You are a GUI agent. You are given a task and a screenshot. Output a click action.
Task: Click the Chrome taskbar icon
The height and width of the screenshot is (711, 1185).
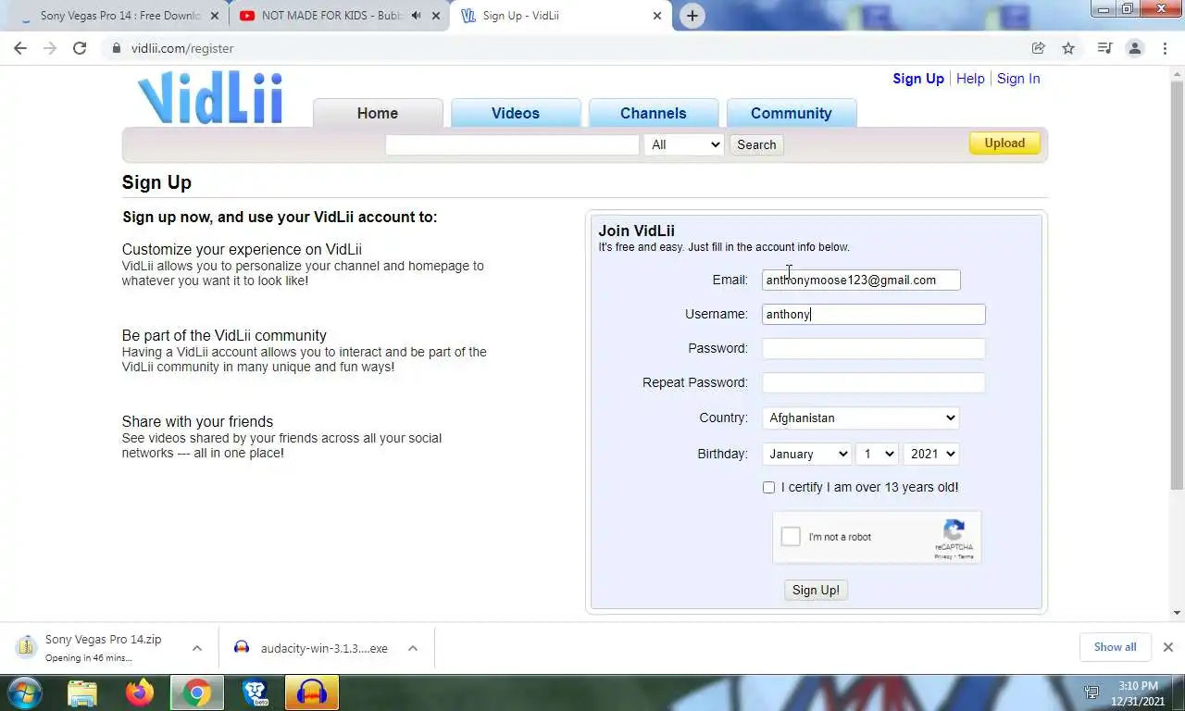click(x=196, y=692)
